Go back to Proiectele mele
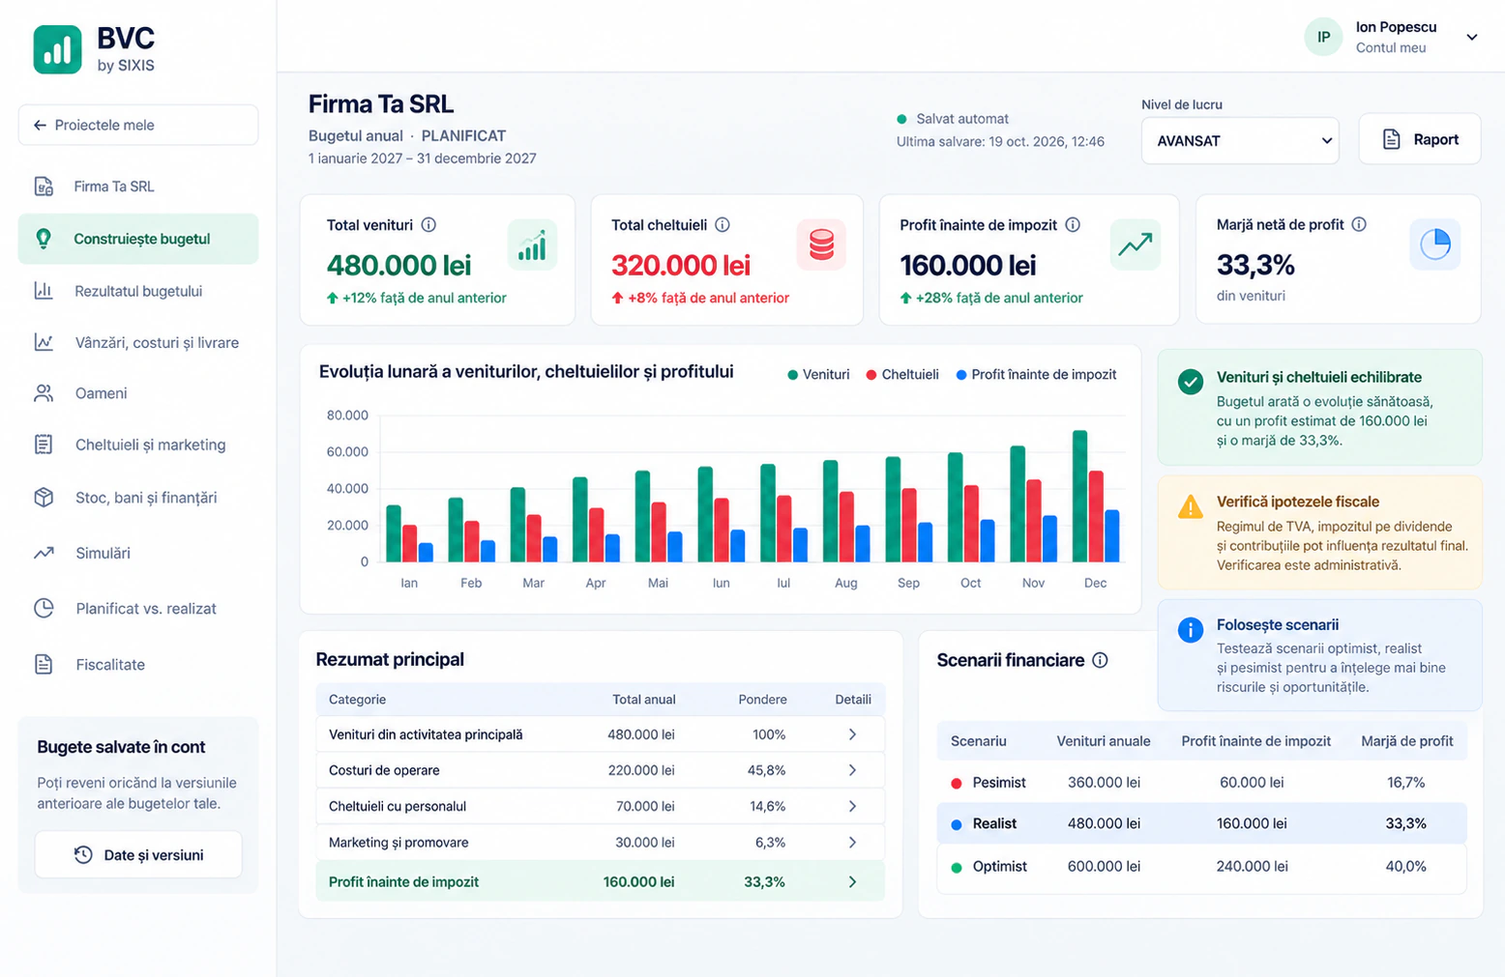Screen dimensions: 1505x977 (x=138, y=125)
